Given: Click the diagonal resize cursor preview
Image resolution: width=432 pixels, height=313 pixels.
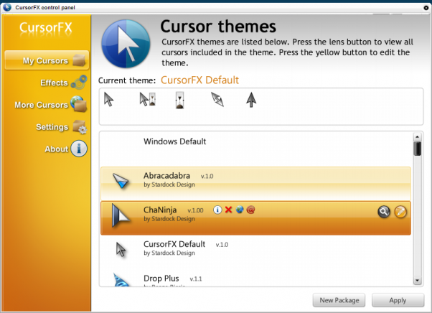Looking at the screenshot, I should click(x=217, y=99).
